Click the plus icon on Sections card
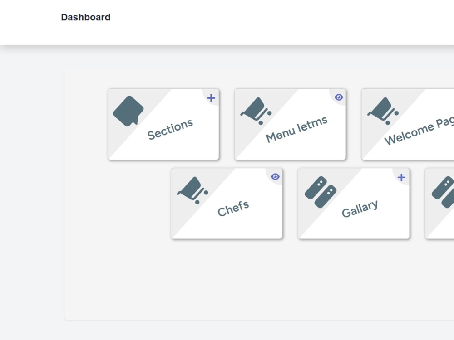The image size is (454, 340). (211, 98)
